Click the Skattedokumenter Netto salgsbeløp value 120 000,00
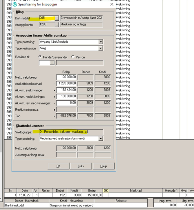This screenshot has height=210, width=194. pyautogui.click(x=66, y=148)
